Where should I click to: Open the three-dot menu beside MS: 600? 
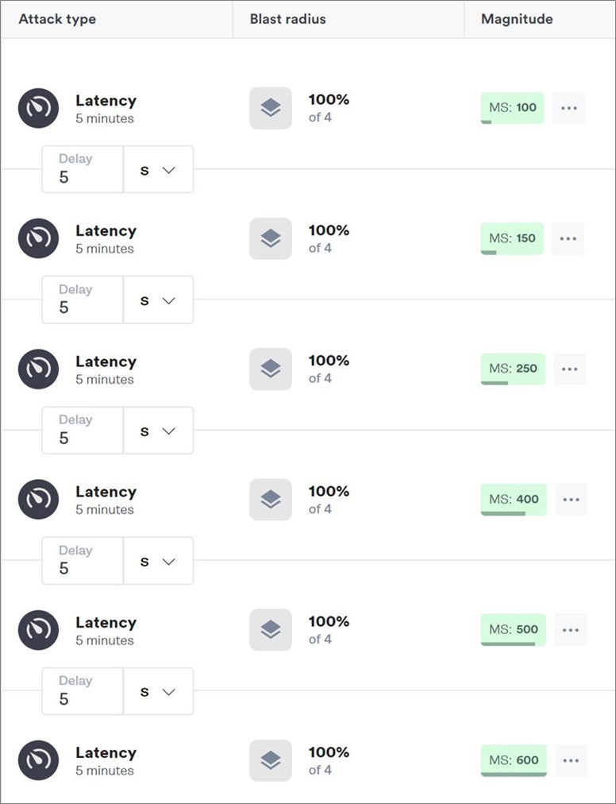click(571, 760)
